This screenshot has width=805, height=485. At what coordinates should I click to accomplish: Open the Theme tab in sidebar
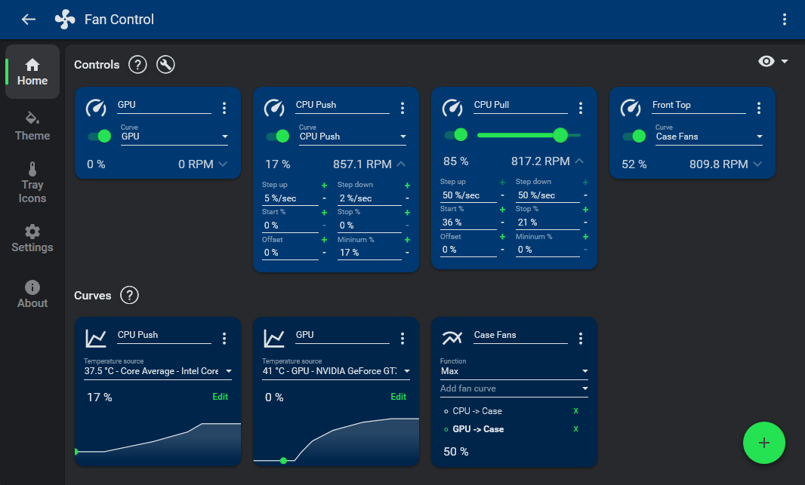pyautogui.click(x=32, y=126)
